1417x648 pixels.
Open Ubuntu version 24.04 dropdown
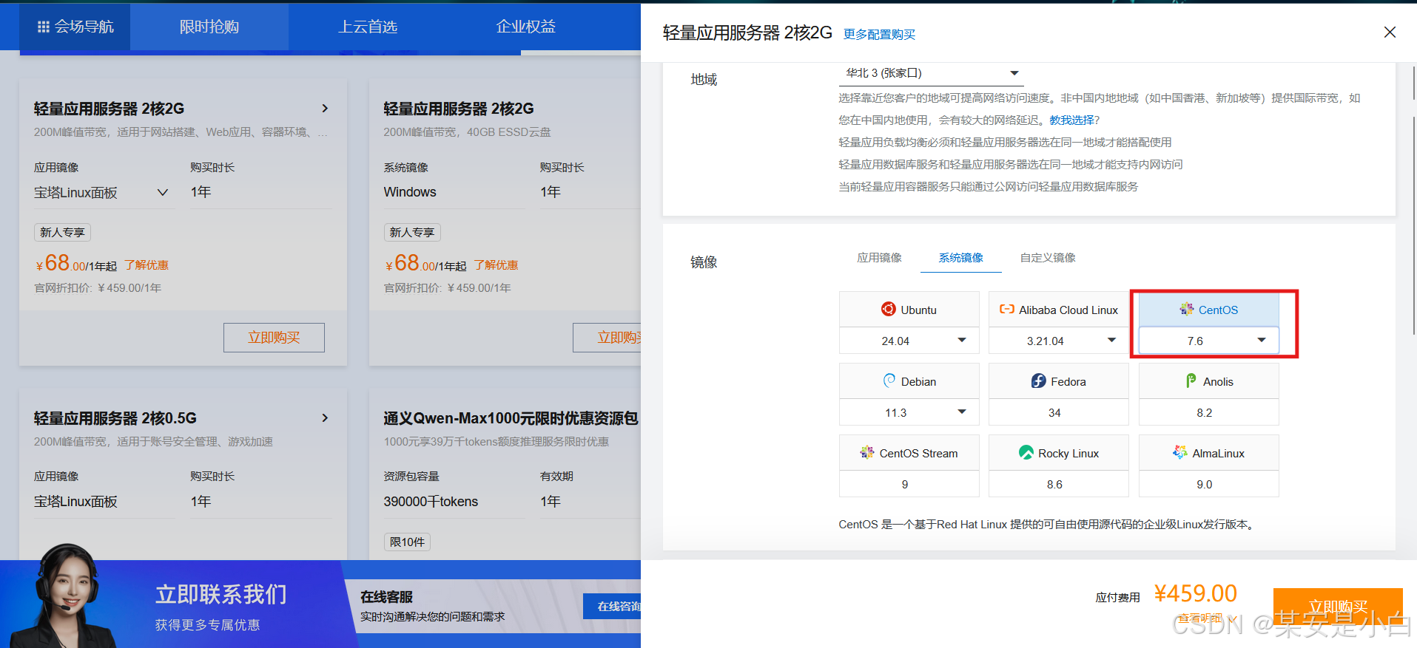coord(909,341)
